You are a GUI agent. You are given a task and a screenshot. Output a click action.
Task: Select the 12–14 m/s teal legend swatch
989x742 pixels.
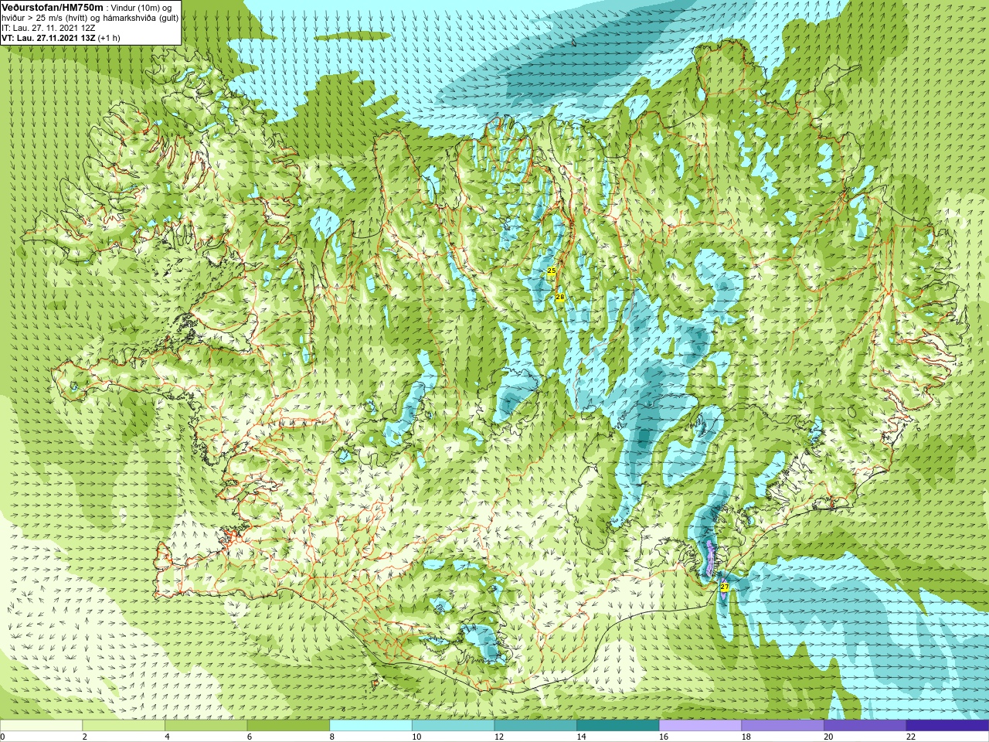point(535,726)
